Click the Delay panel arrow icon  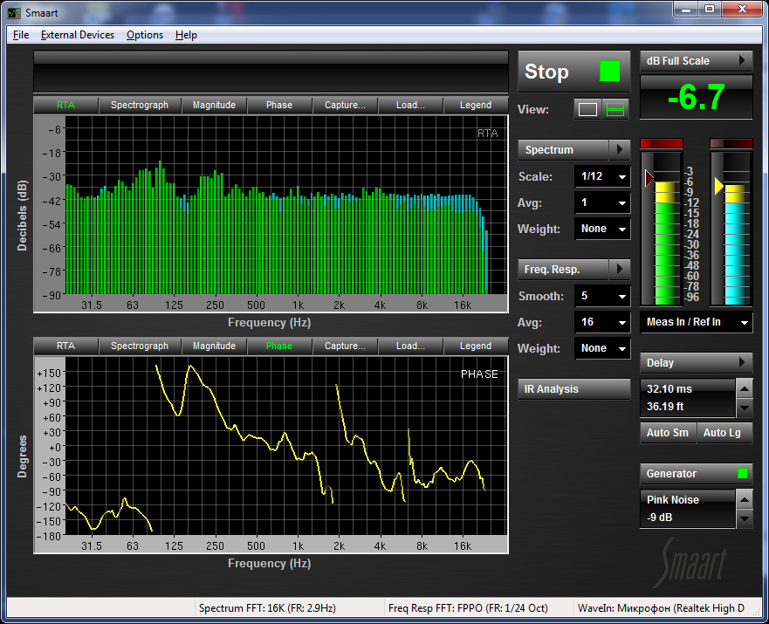(742, 363)
